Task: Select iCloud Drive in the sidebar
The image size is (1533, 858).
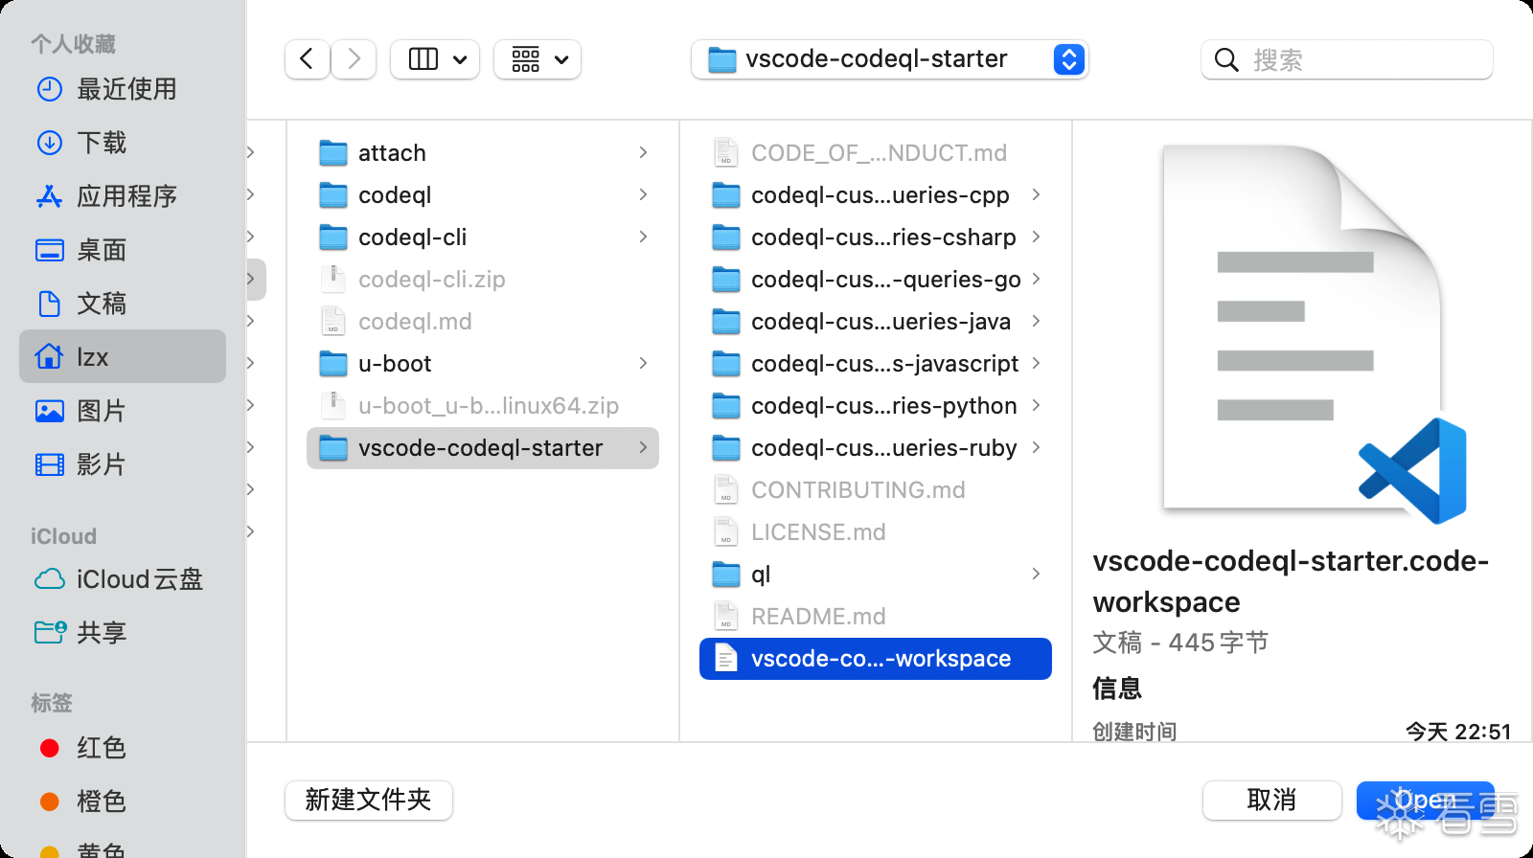Action: [138, 579]
